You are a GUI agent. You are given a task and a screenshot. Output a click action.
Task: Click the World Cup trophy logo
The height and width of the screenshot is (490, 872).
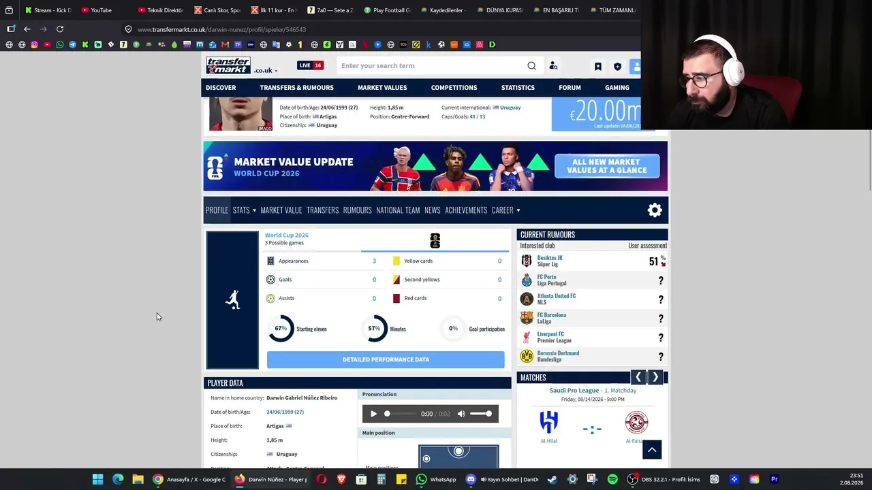tap(435, 240)
